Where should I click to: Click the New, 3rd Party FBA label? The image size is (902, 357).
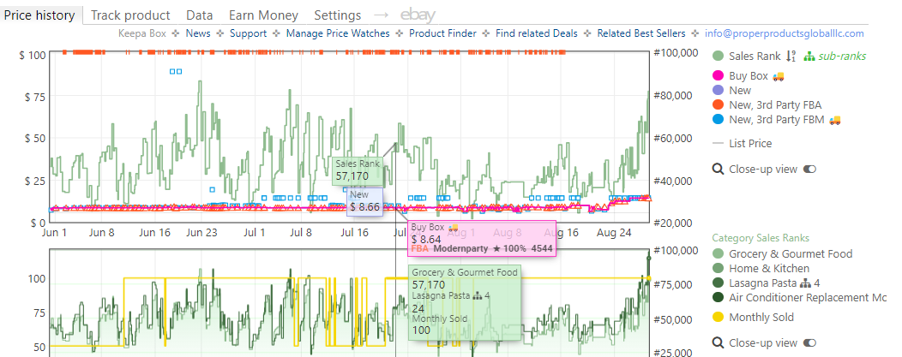[x=775, y=105]
